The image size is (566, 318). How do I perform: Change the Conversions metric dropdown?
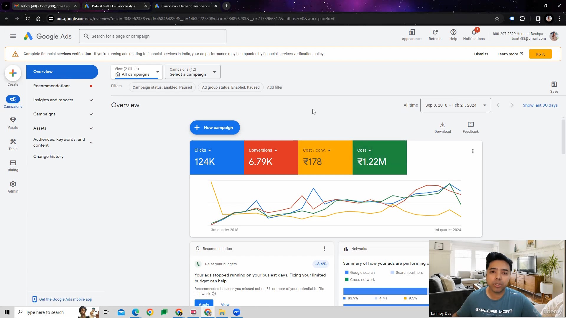(263, 150)
